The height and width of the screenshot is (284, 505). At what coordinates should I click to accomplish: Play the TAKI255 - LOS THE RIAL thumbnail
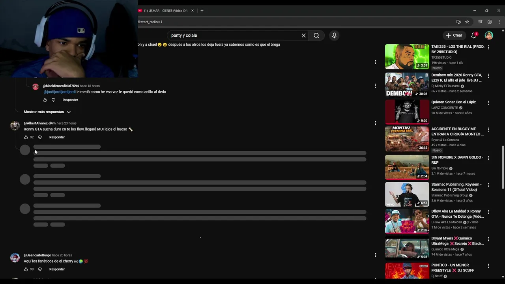point(407,57)
